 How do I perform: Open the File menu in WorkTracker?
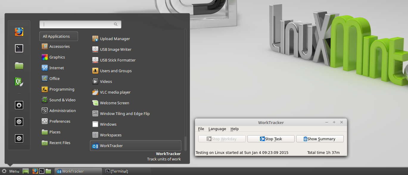[201, 129]
